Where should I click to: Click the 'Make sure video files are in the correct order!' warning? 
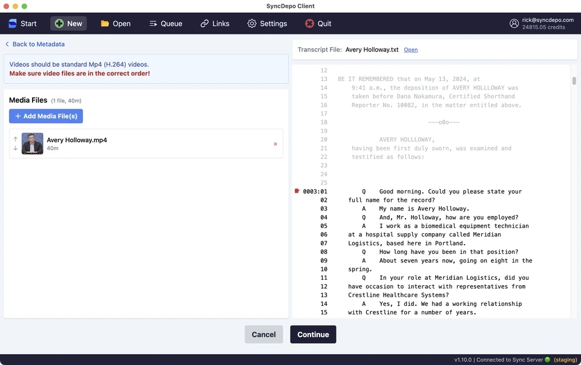click(x=80, y=73)
